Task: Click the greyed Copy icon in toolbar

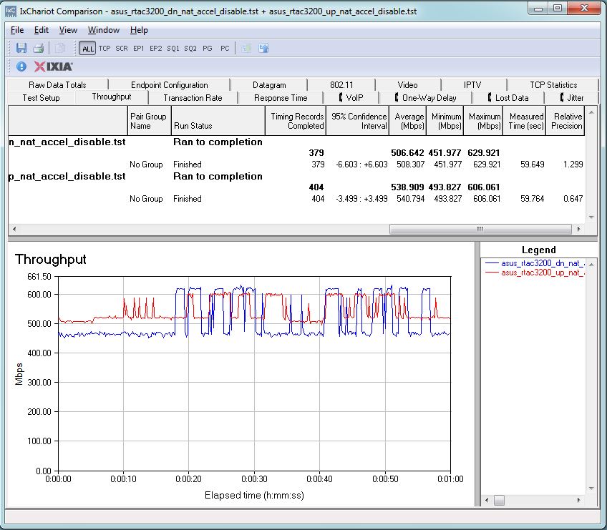Action: tap(60, 48)
